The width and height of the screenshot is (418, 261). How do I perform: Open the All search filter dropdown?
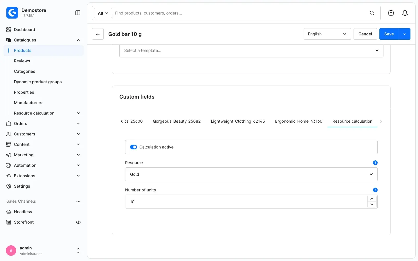103,13
